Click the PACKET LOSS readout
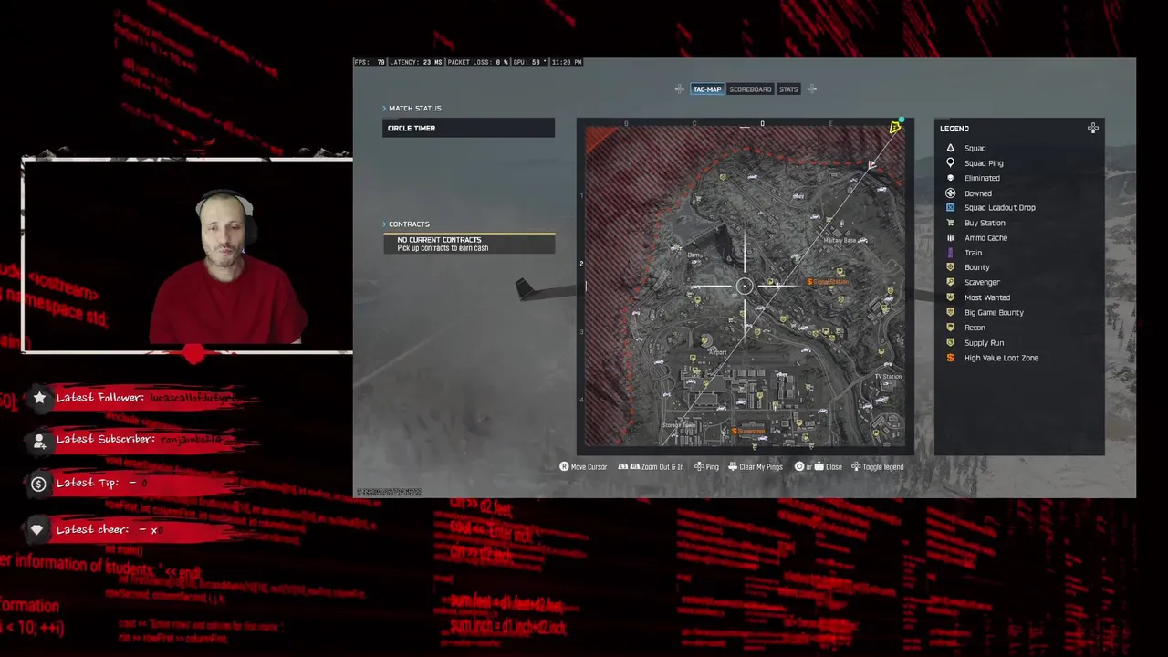The height and width of the screenshot is (657, 1168). click(478, 62)
